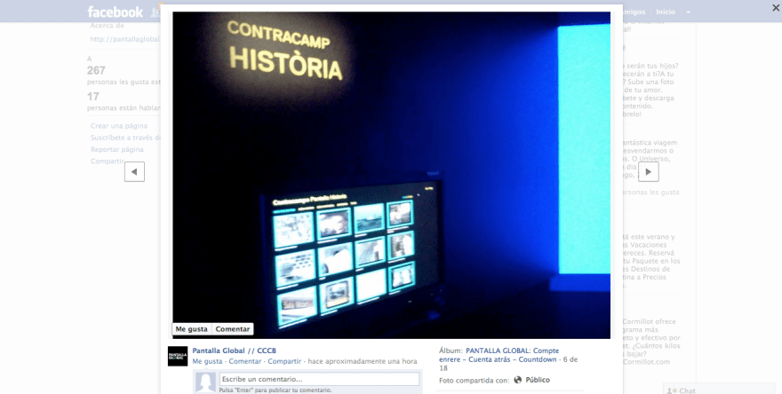Click the Pantalla Global page avatar
This screenshot has height=394, width=782.
[178, 356]
